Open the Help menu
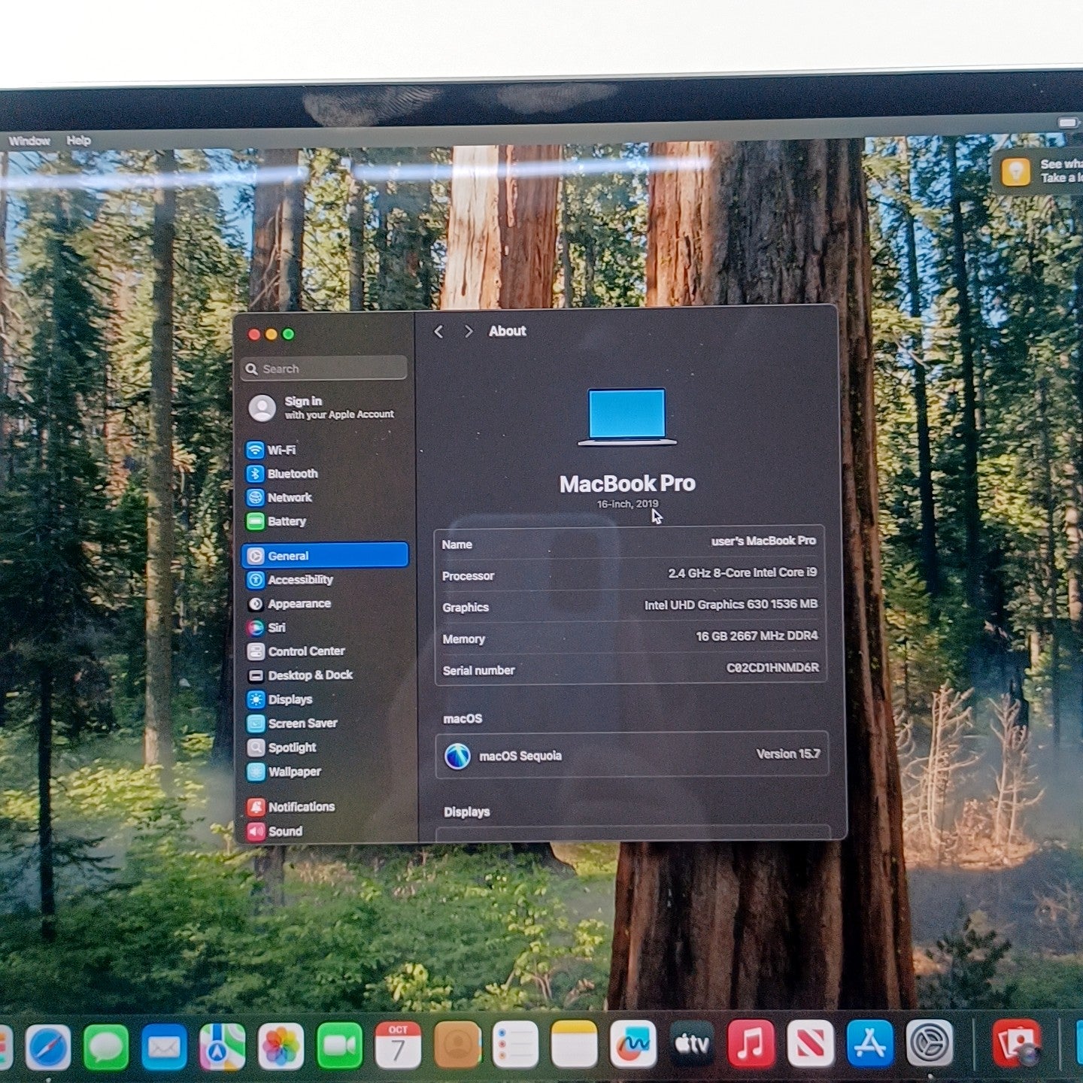 [78, 141]
